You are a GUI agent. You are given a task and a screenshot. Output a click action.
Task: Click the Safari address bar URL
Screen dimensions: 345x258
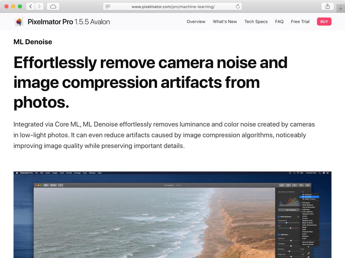173,7
